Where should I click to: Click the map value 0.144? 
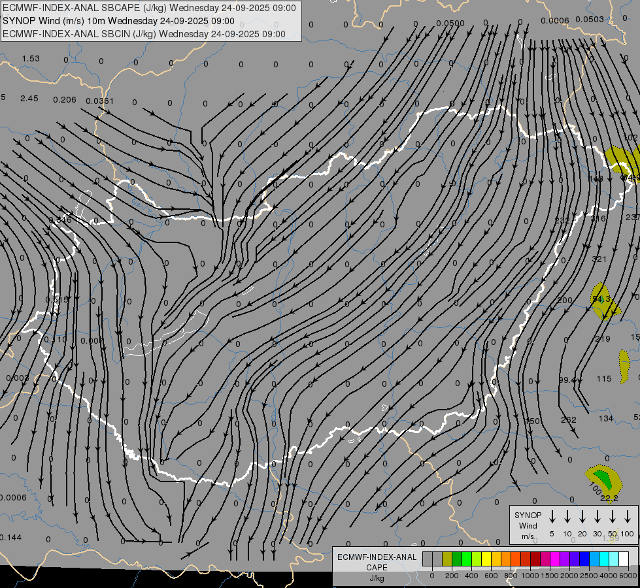point(10,538)
